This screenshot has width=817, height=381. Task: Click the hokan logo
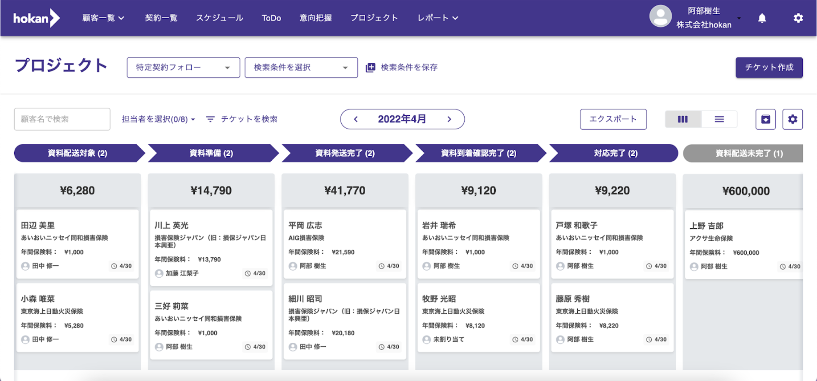pyautogui.click(x=36, y=18)
